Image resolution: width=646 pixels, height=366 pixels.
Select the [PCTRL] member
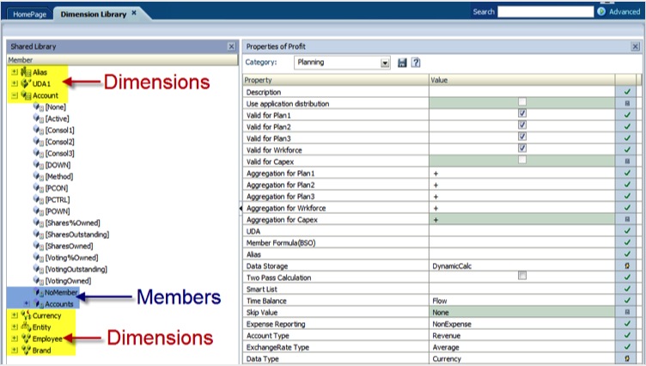pyautogui.click(x=58, y=199)
